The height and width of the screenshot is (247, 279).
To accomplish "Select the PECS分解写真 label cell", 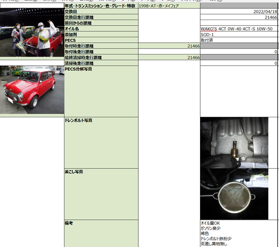I will coord(101,91).
